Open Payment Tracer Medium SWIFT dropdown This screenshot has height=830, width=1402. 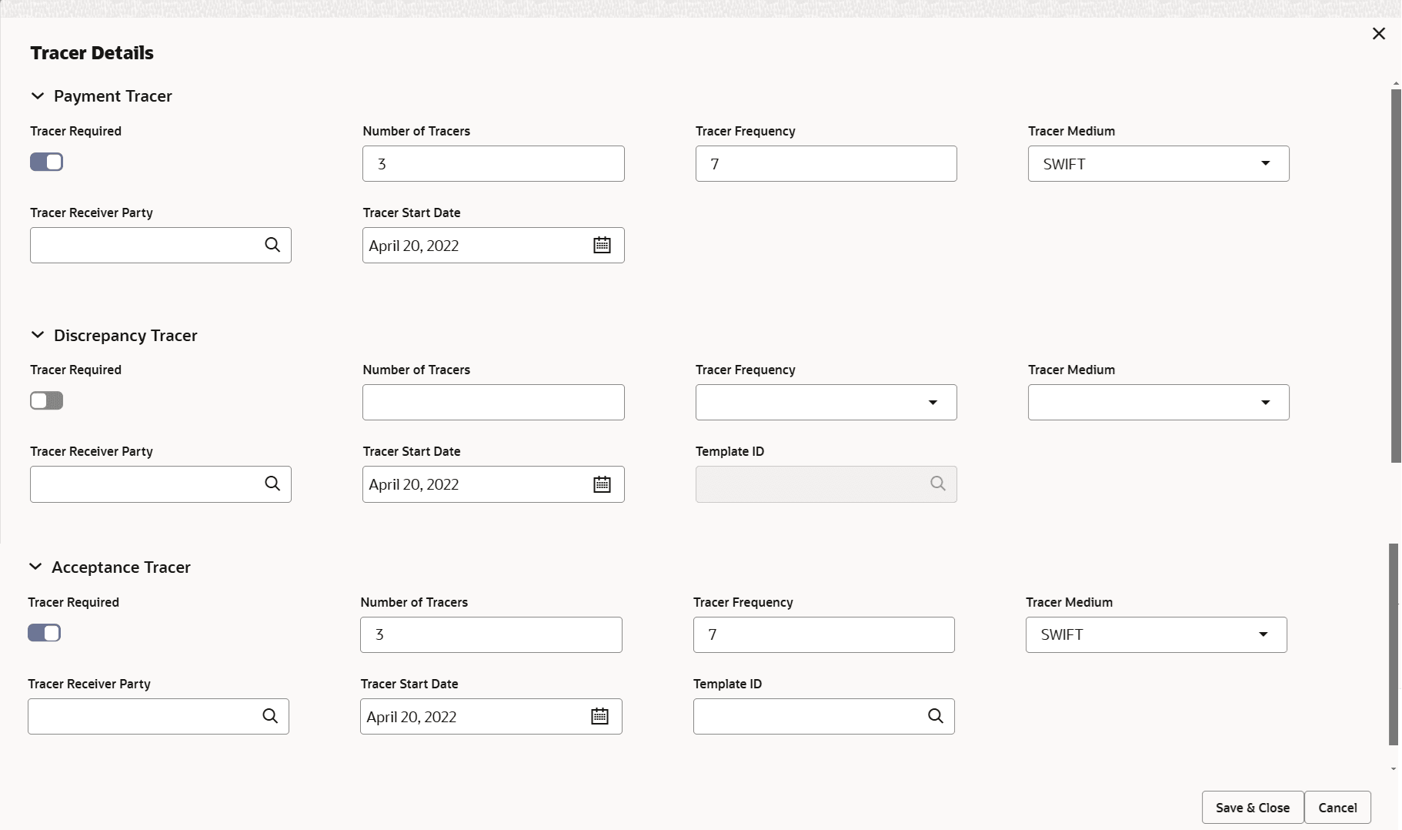(x=1265, y=163)
